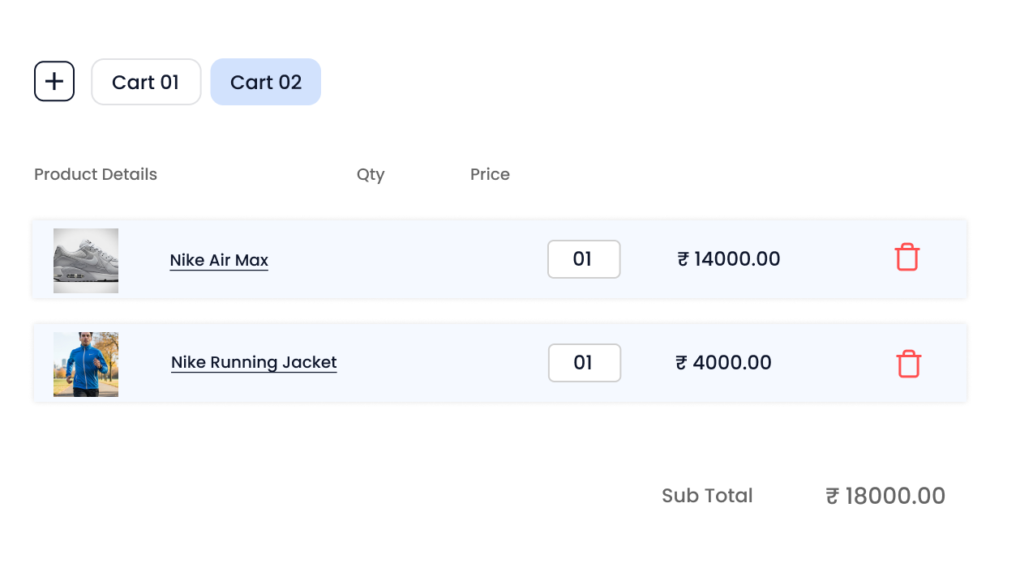Click the ₹ 14000.00 price of Nike Air Max

pos(728,259)
